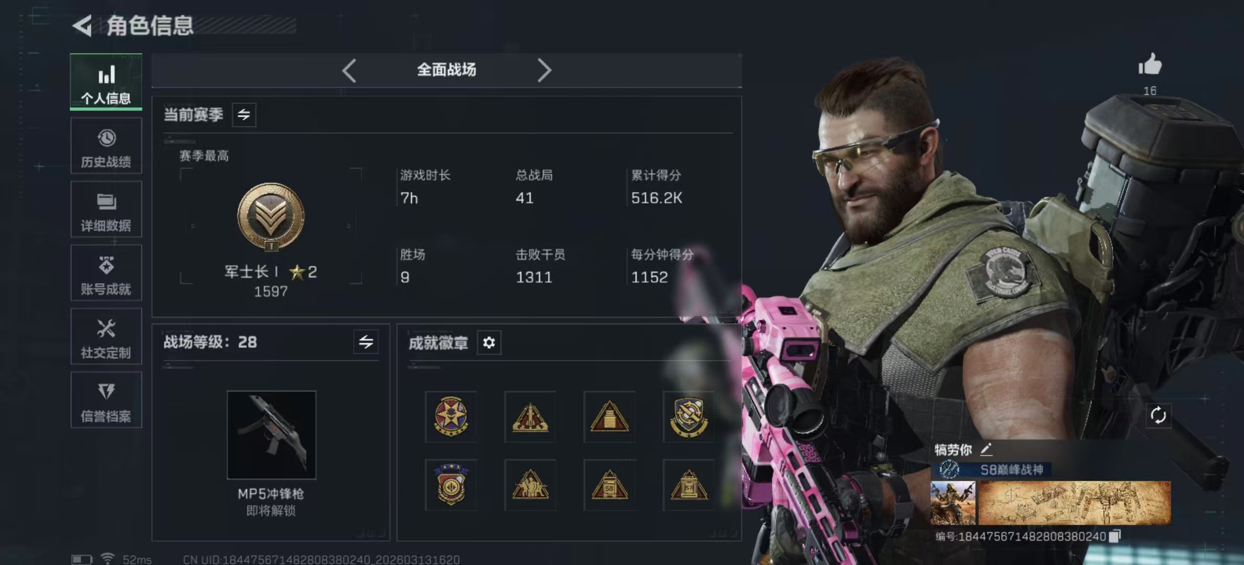Open the 详细数据 tab
This screenshot has width=1244, height=565.
(106, 210)
